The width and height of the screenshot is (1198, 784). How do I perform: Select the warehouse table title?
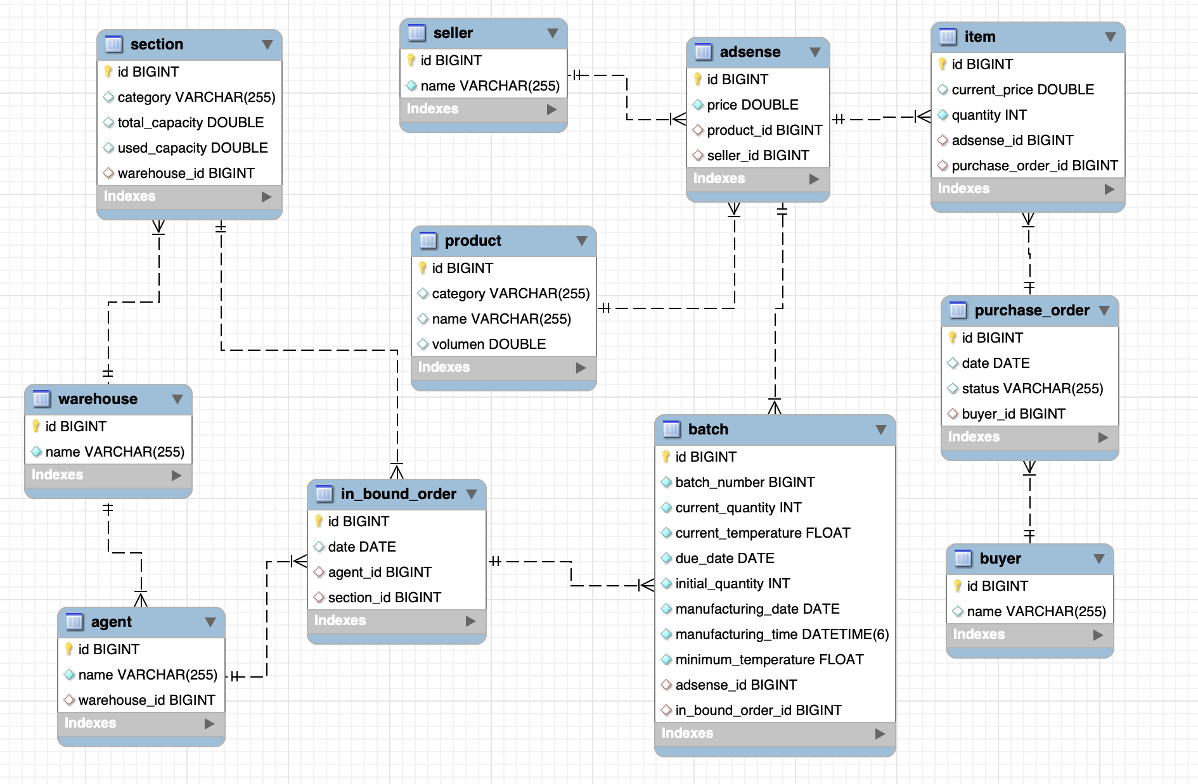[x=98, y=399]
